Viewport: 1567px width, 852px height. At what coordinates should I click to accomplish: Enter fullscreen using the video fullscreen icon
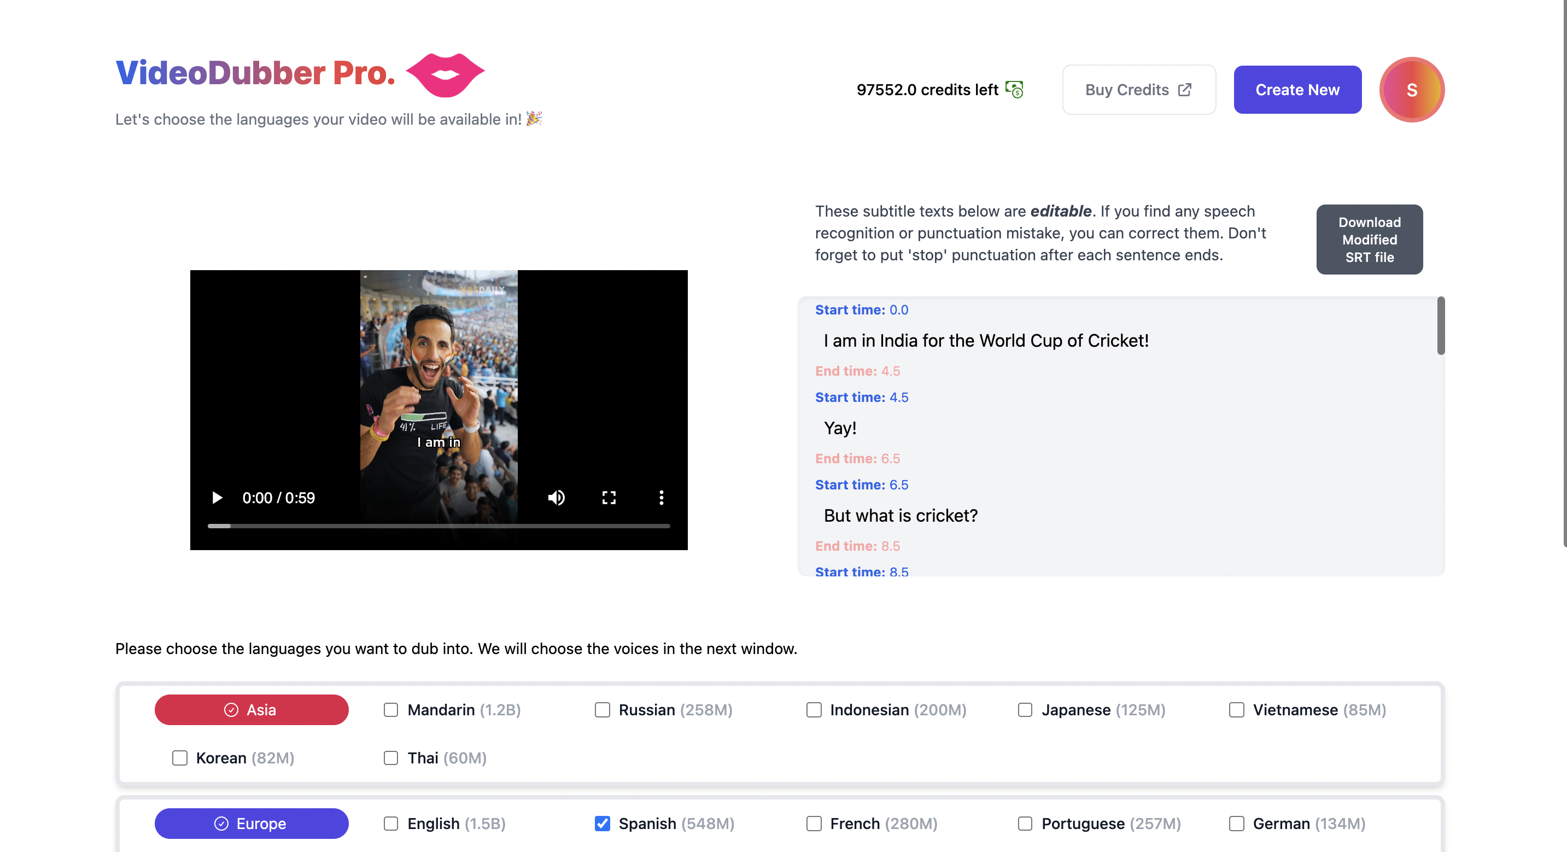coord(609,497)
